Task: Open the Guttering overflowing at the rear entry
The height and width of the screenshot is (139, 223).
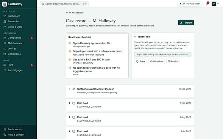Action: click(x=130, y=91)
